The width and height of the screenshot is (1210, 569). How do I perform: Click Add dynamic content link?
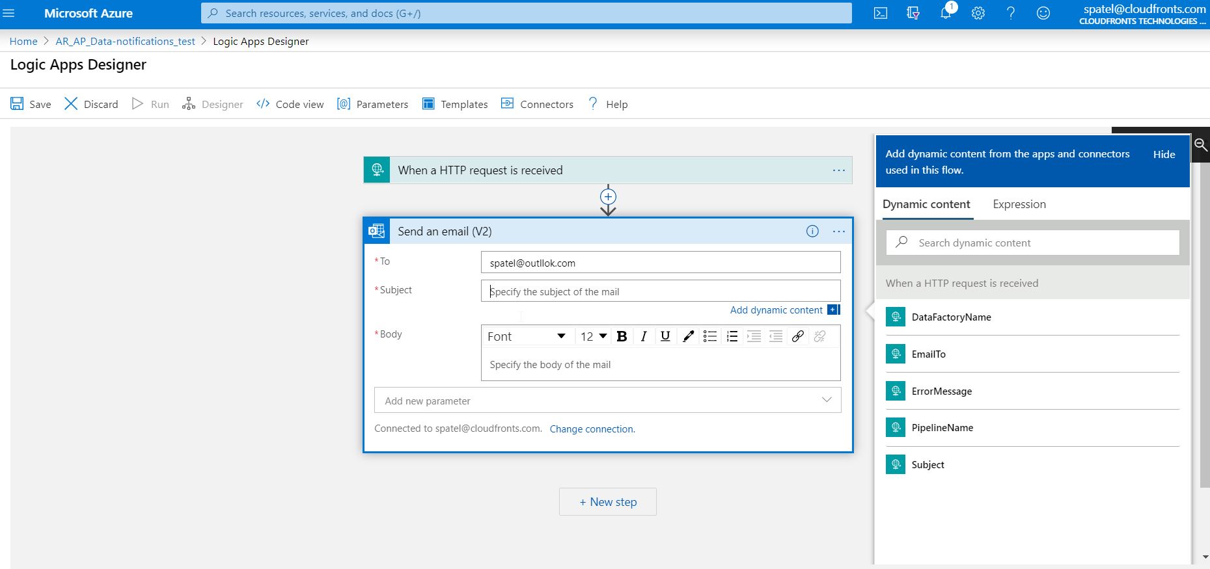coord(777,310)
